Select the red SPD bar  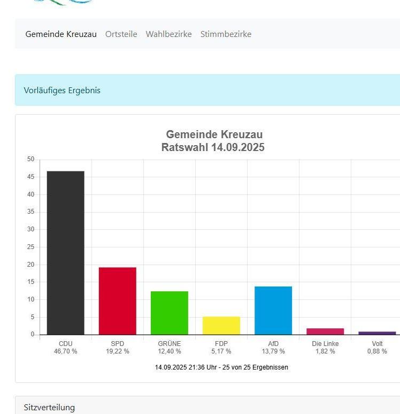[117, 300]
